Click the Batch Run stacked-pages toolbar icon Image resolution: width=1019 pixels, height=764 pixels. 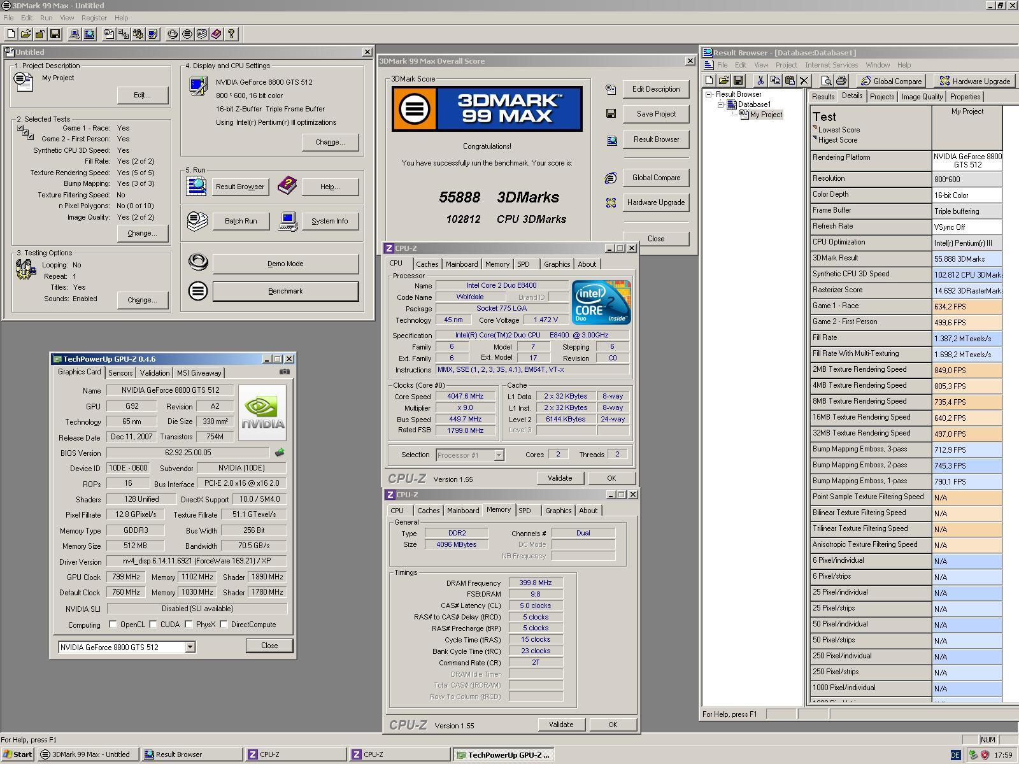(x=202, y=34)
